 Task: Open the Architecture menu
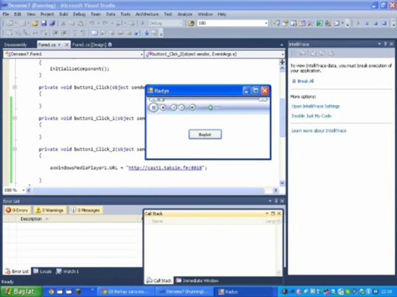[x=147, y=14]
